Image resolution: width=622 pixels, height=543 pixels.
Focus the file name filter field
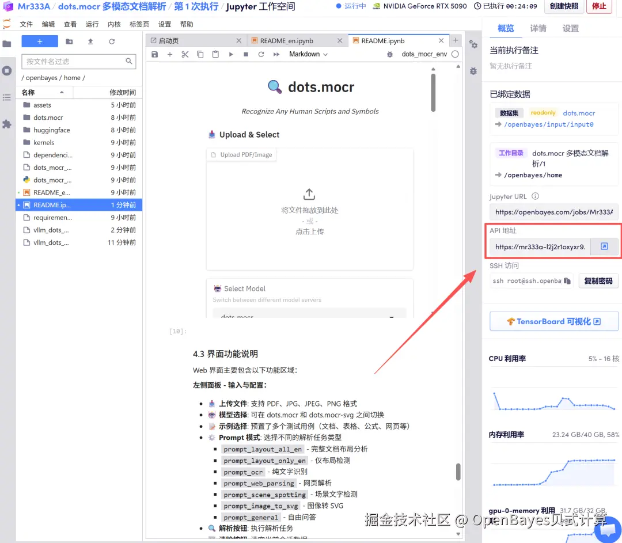point(78,61)
